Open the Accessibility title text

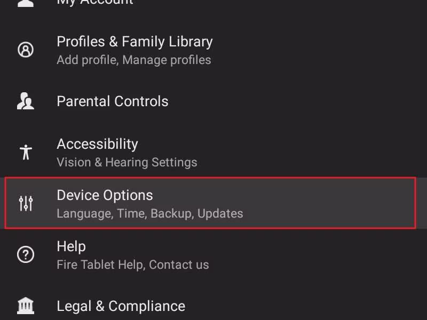(97, 144)
